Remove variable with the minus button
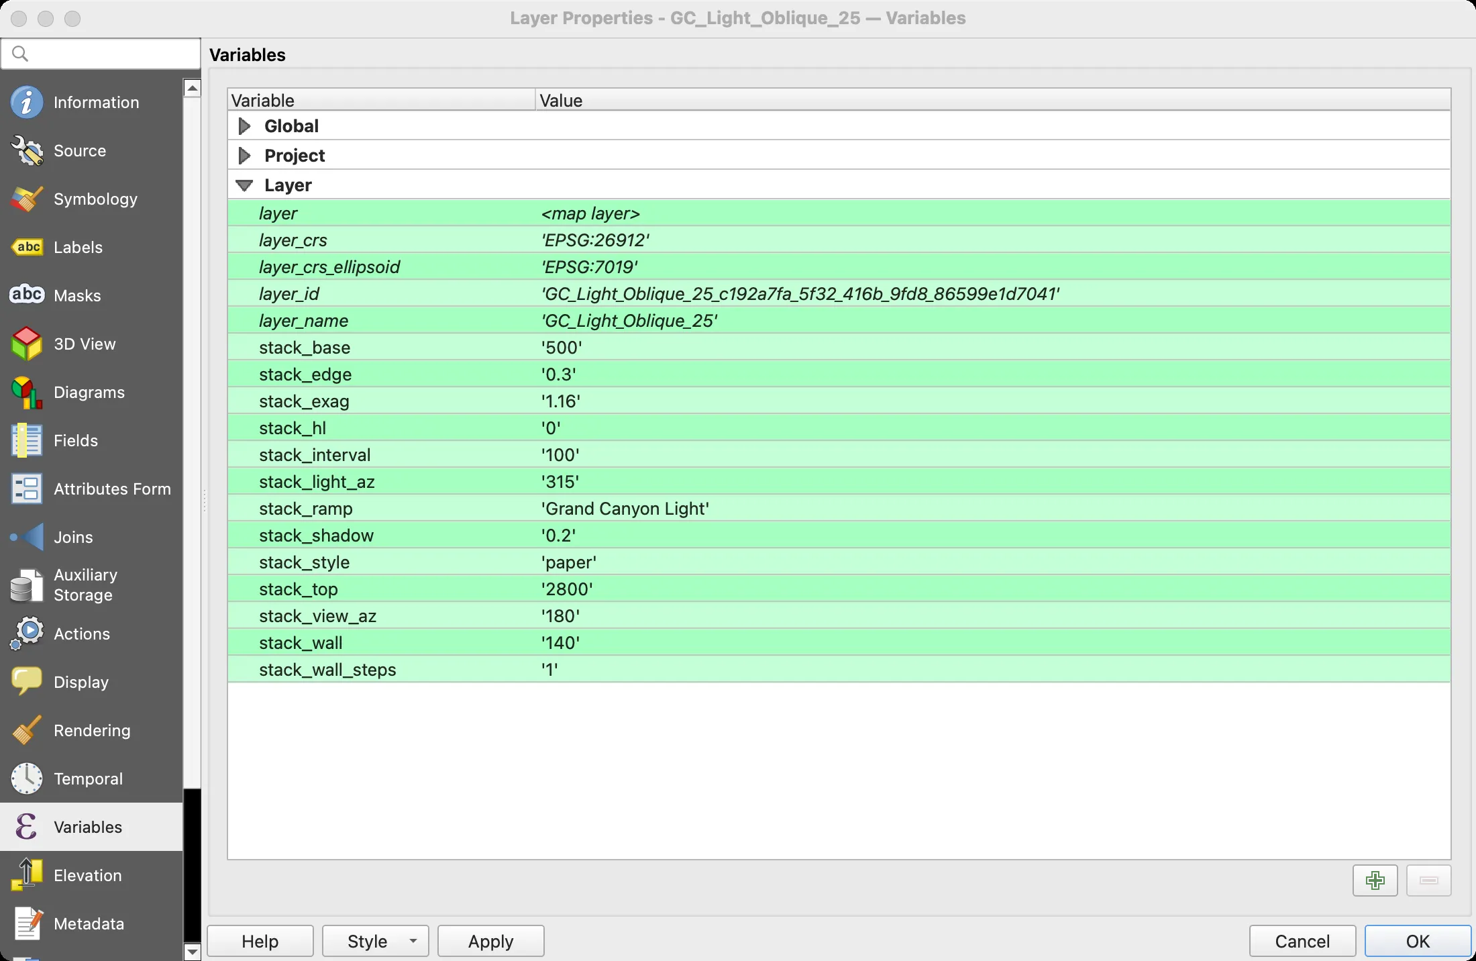 1428,880
